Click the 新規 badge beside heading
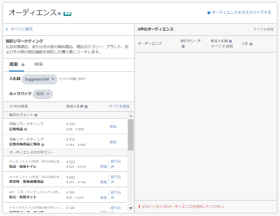 click(x=67, y=14)
